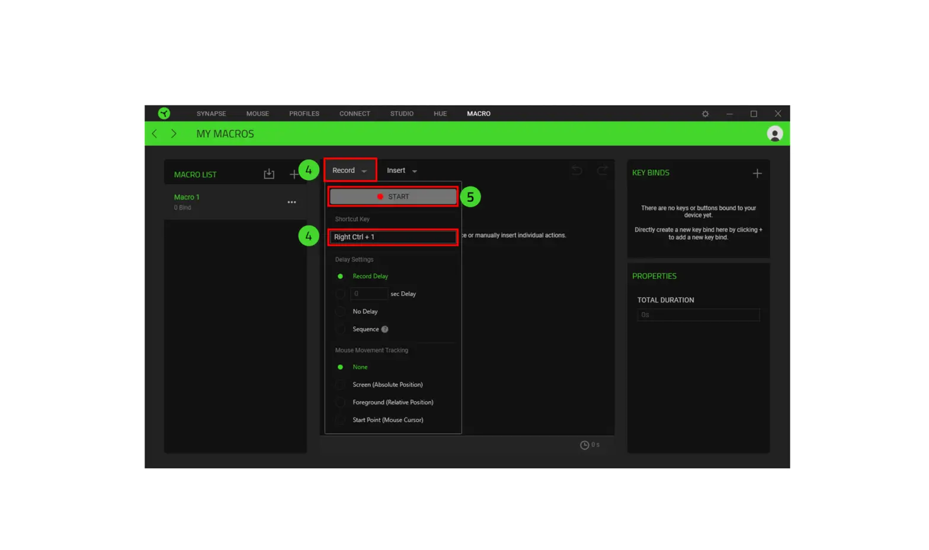
Task: Click the undo arrow icon
Action: pos(576,171)
